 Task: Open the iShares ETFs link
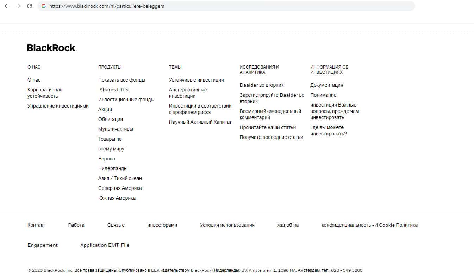tap(113, 90)
